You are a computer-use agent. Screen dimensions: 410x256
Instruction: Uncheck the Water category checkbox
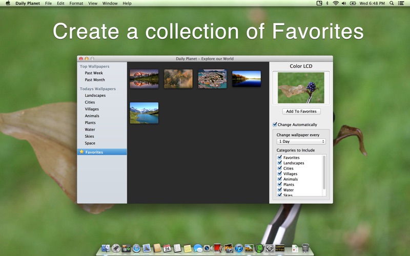click(x=280, y=189)
